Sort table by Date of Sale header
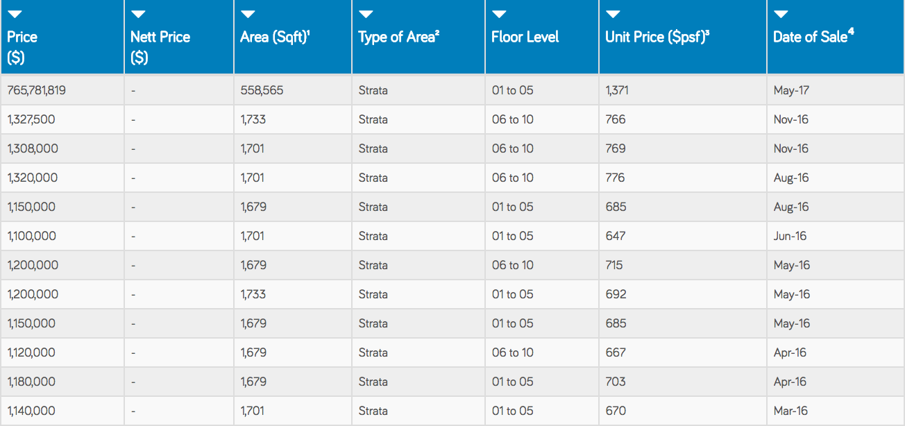The image size is (905, 426). [x=813, y=37]
